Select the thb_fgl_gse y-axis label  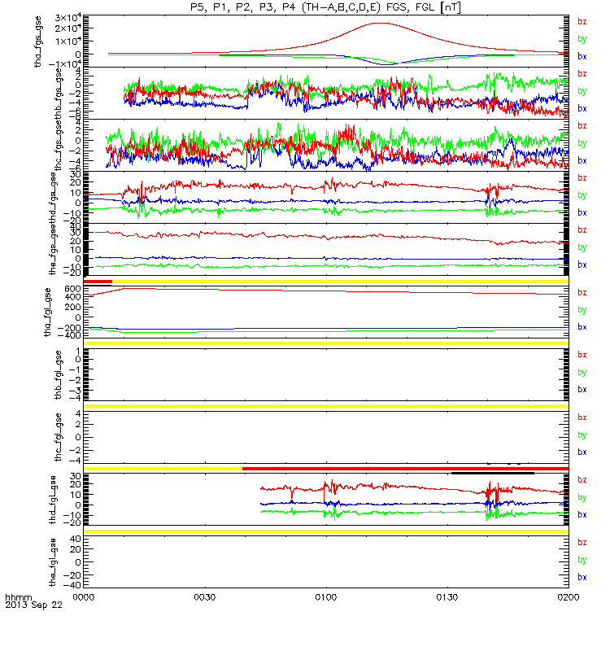58,375
